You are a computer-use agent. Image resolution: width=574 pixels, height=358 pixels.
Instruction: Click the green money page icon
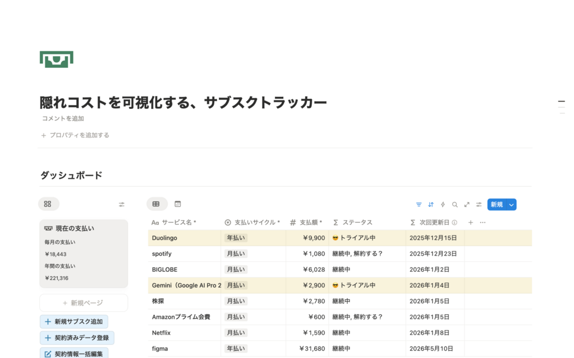[57, 59]
